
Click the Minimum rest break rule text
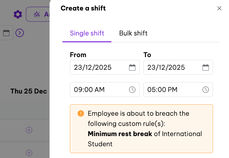point(120,134)
